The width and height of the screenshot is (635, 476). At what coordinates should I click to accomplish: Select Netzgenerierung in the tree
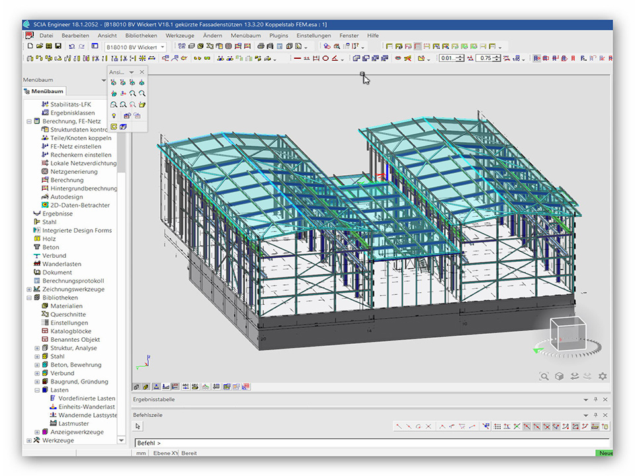(x=73, y=172)
